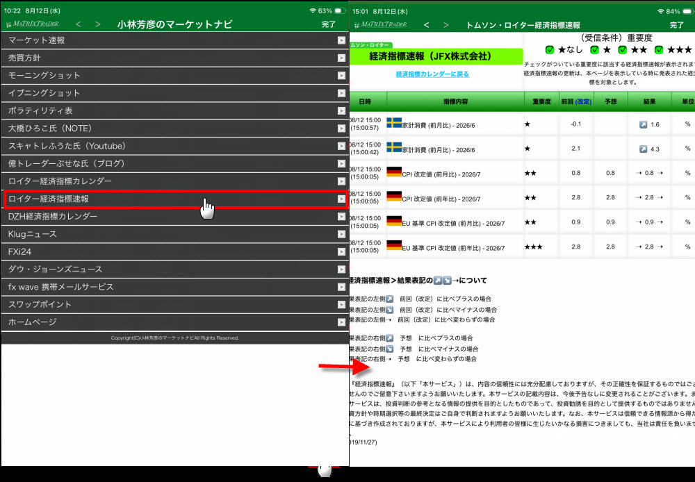Select マーケット速報 menu row

point(174,40)
